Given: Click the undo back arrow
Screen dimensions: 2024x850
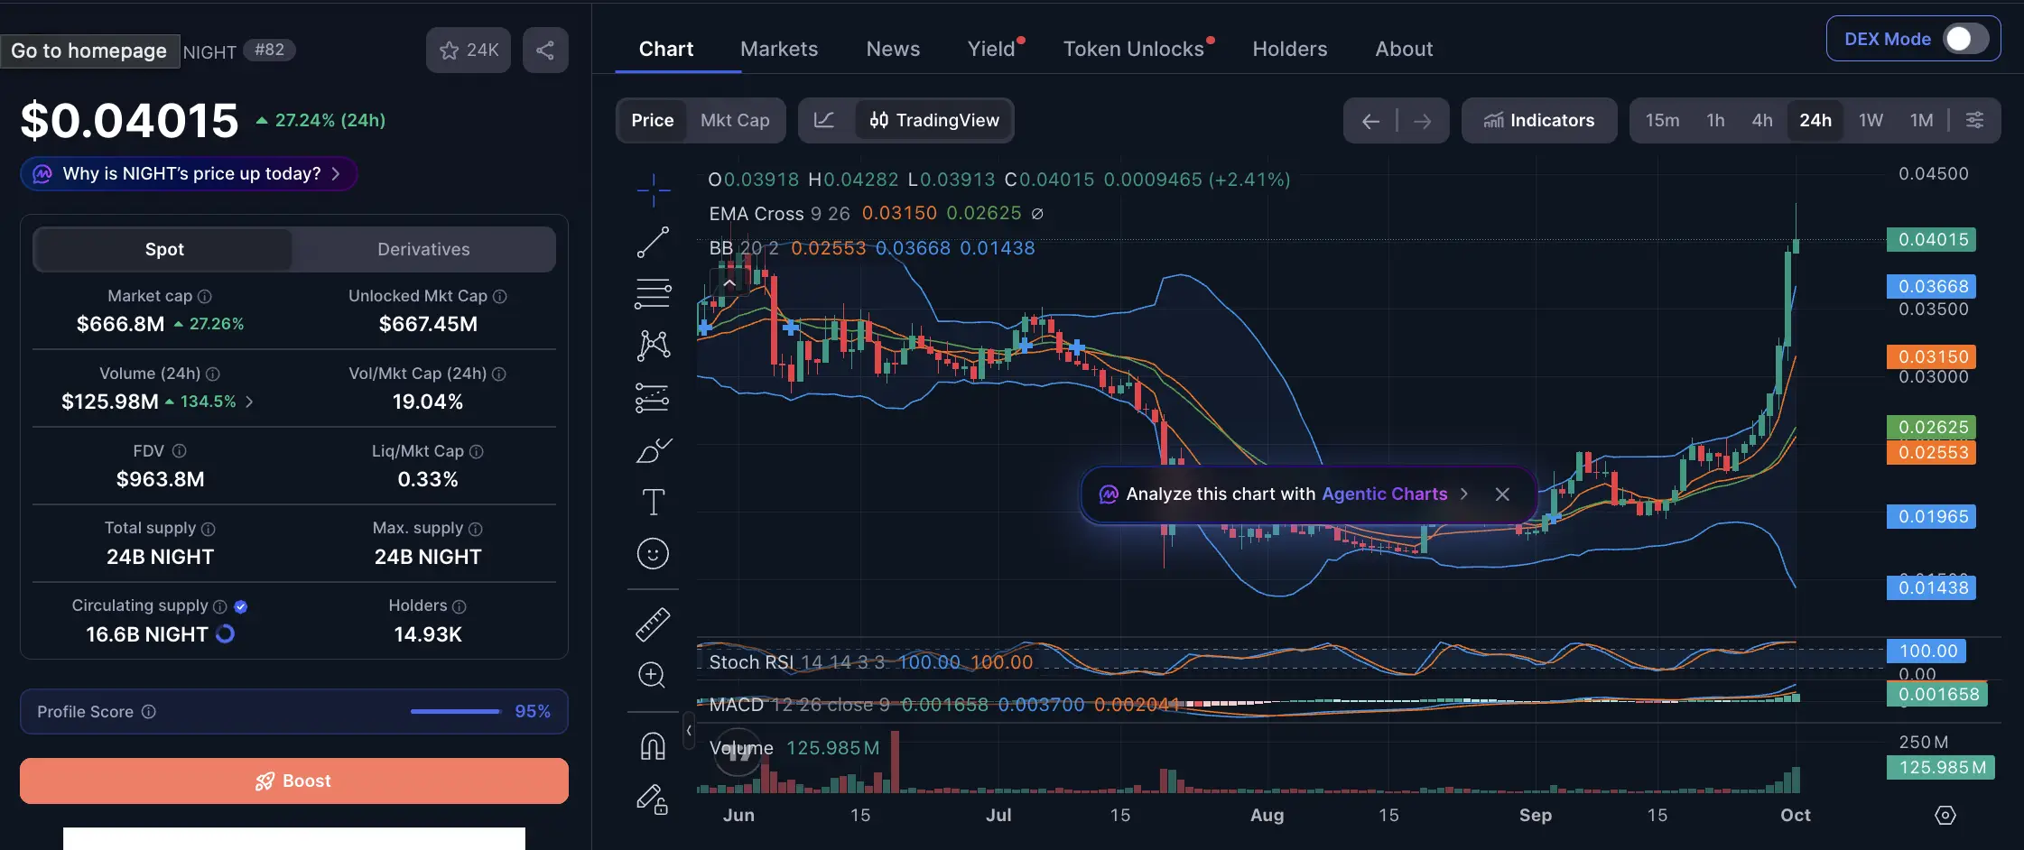Looking at the screenshot, I should pyautogui.click(x=1370, y=121).
